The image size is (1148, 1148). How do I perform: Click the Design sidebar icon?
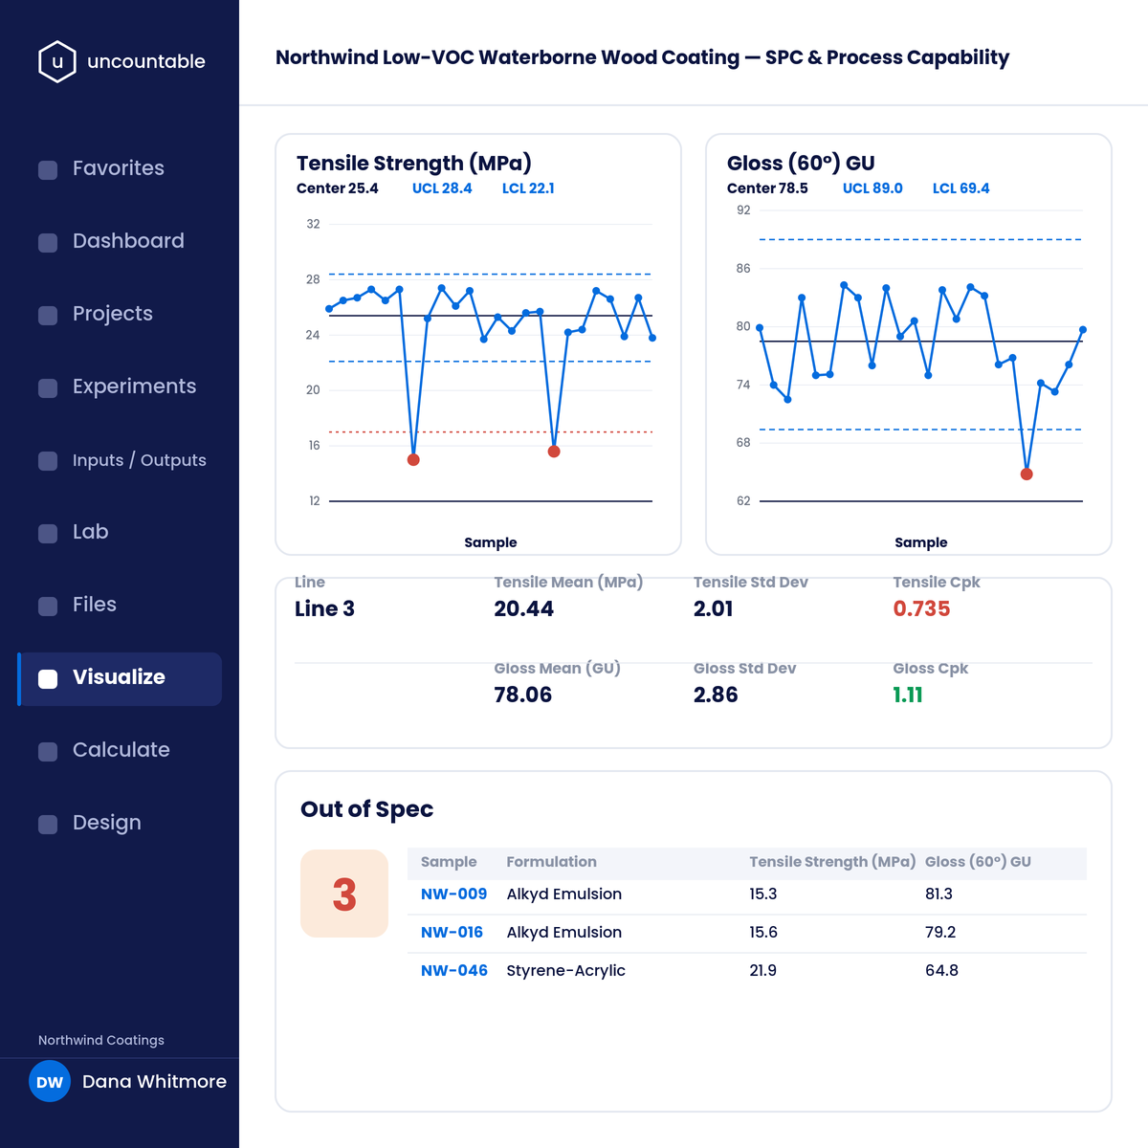point(48,825)
